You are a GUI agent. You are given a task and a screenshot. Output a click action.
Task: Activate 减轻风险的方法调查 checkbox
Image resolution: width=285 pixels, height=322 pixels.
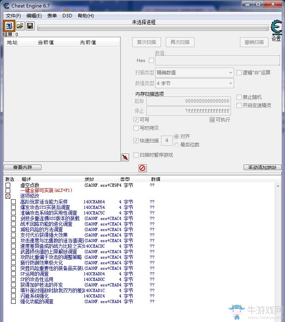(x=13, y=229)
